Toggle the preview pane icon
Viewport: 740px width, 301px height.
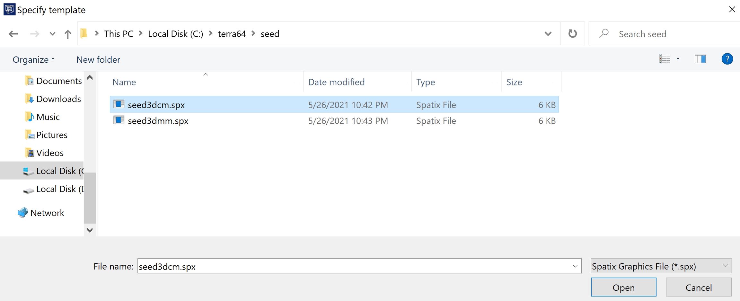(700, 59)
